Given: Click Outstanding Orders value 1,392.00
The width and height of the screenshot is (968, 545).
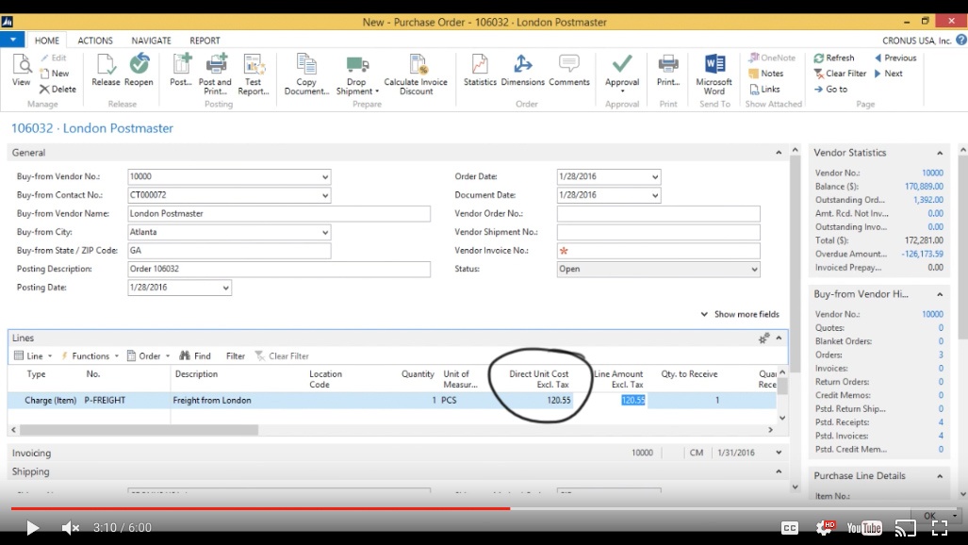Looking at the screenshot, I should tap(927, 200).
